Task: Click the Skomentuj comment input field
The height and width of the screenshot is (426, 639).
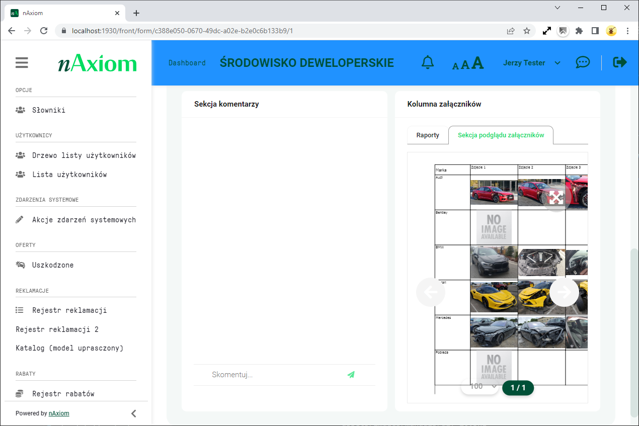Action: 274,375
